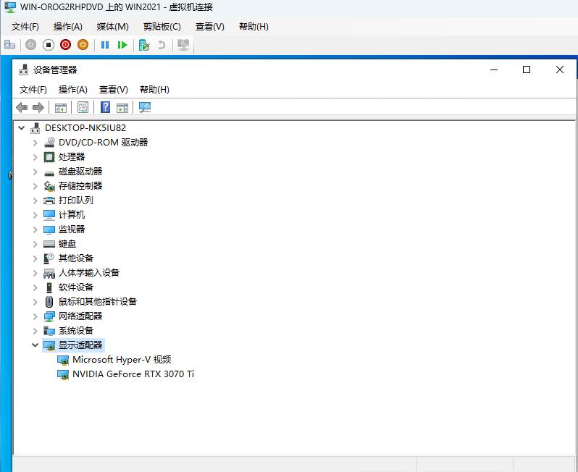Pause the virtual machine
The height and width of the screenshot is (472, 578).
[105, 45]
